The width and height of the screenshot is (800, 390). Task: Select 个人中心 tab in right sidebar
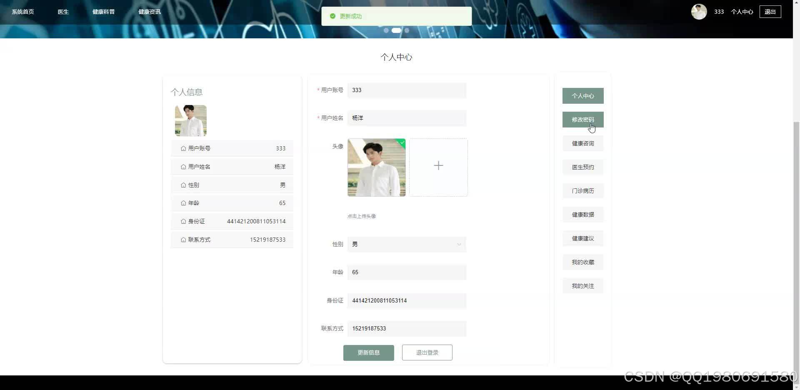(x=583, y=96)
